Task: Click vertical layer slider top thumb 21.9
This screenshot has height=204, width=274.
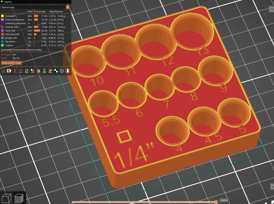Action: pos(272,9)
